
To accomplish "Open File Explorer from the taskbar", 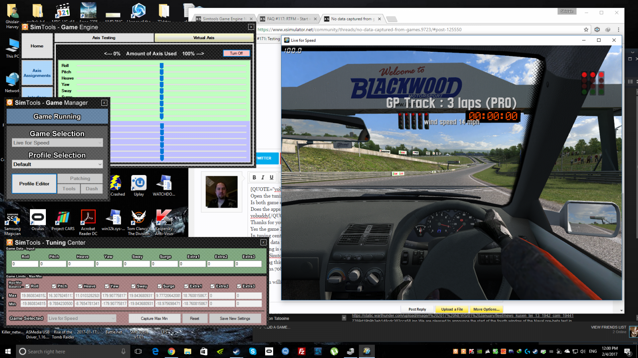I will tap(188, 351).
